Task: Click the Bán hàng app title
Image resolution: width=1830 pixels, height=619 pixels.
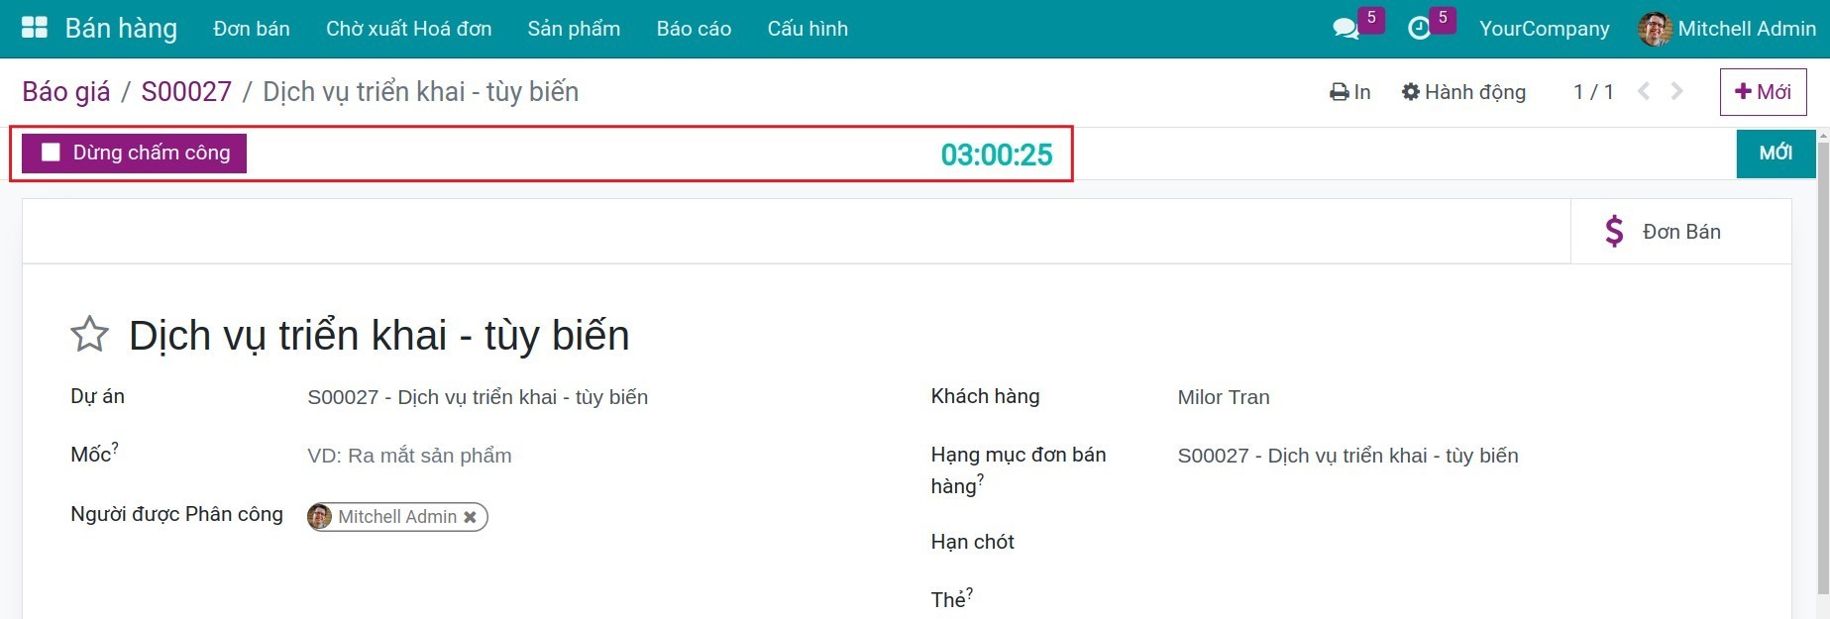Action: pyautogui.click(x=121, y=29)
